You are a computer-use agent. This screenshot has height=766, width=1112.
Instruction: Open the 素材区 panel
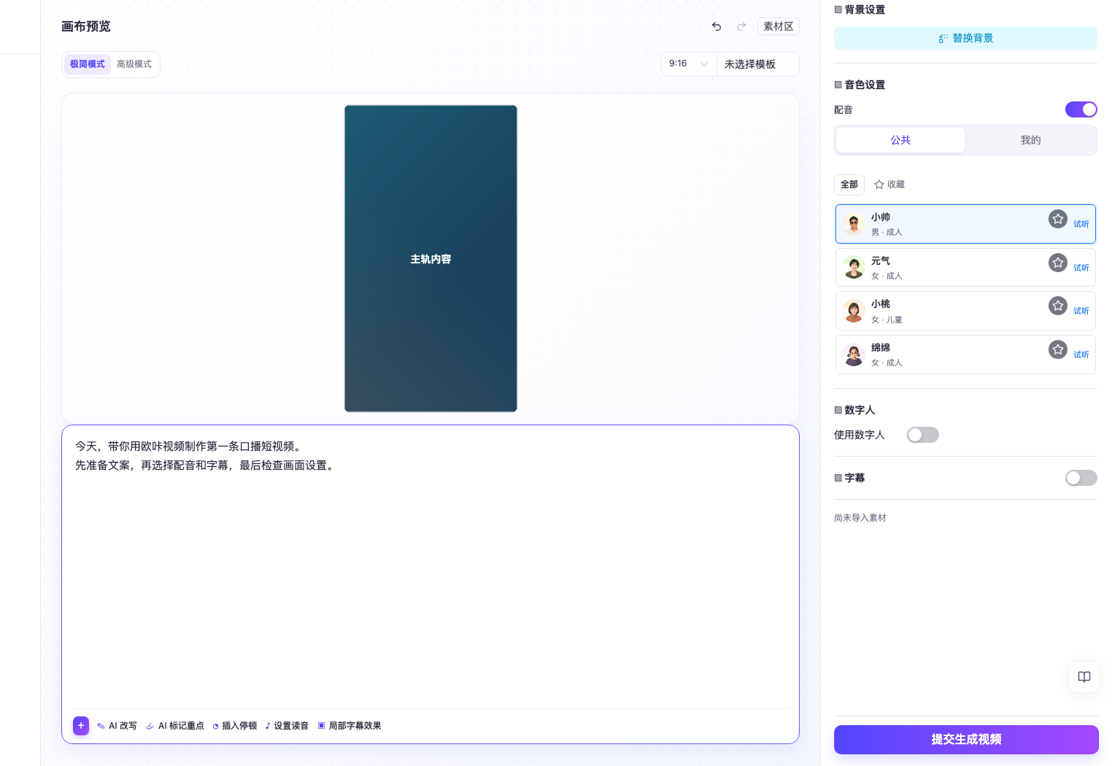[x=779, y=26]
